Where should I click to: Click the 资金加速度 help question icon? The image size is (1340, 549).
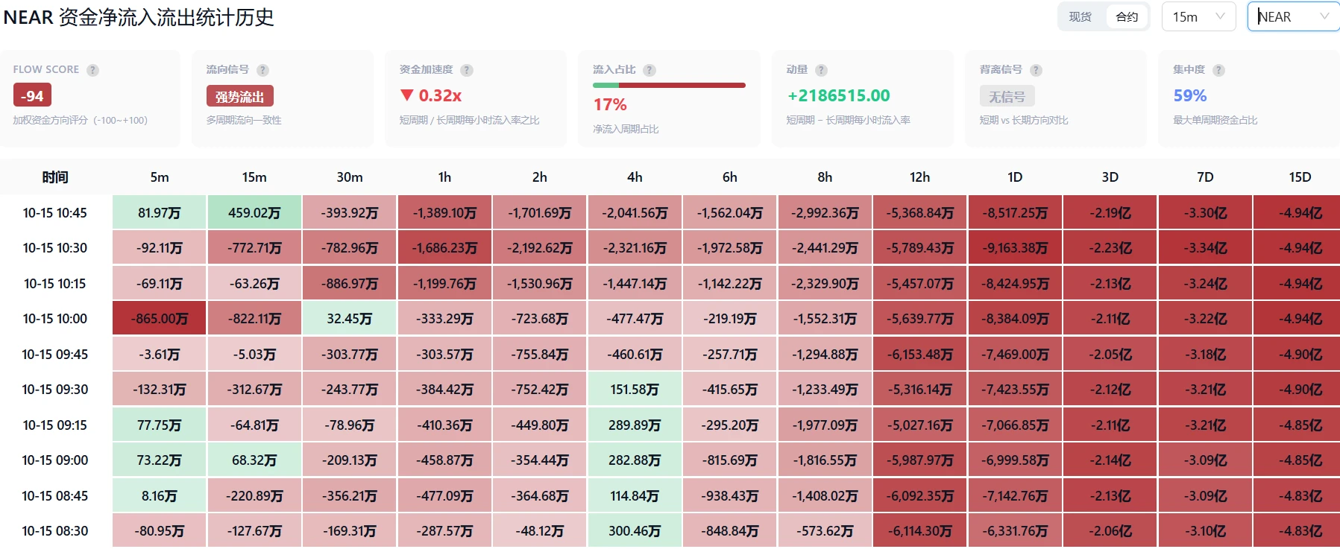tap(467, 70)
